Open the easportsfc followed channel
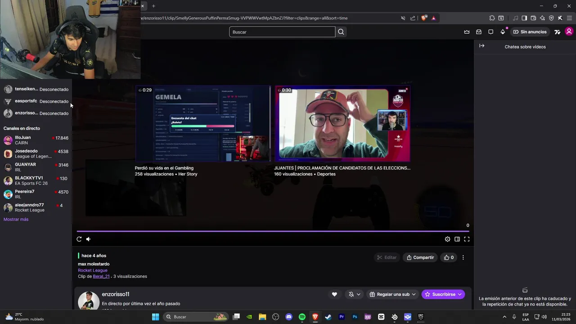576x324 pixels. [x=36, y=101]
